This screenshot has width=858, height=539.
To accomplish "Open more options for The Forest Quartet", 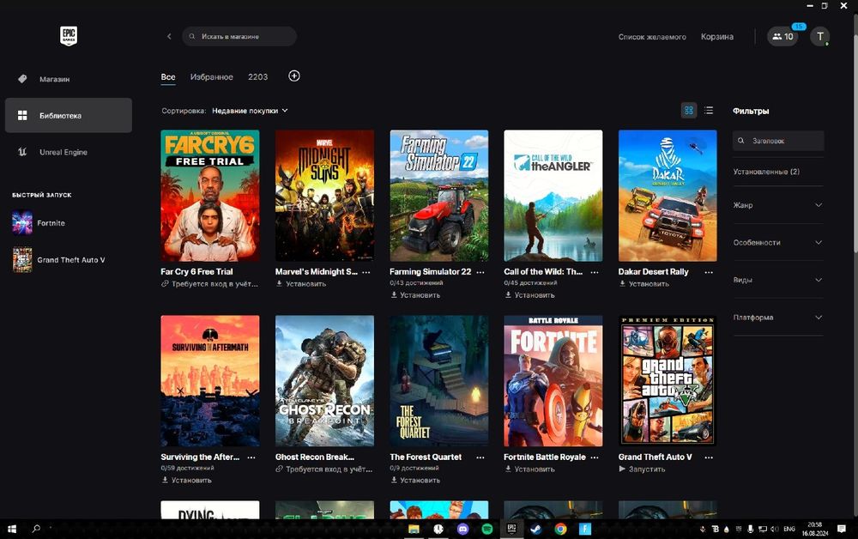I will coord(480,457).
